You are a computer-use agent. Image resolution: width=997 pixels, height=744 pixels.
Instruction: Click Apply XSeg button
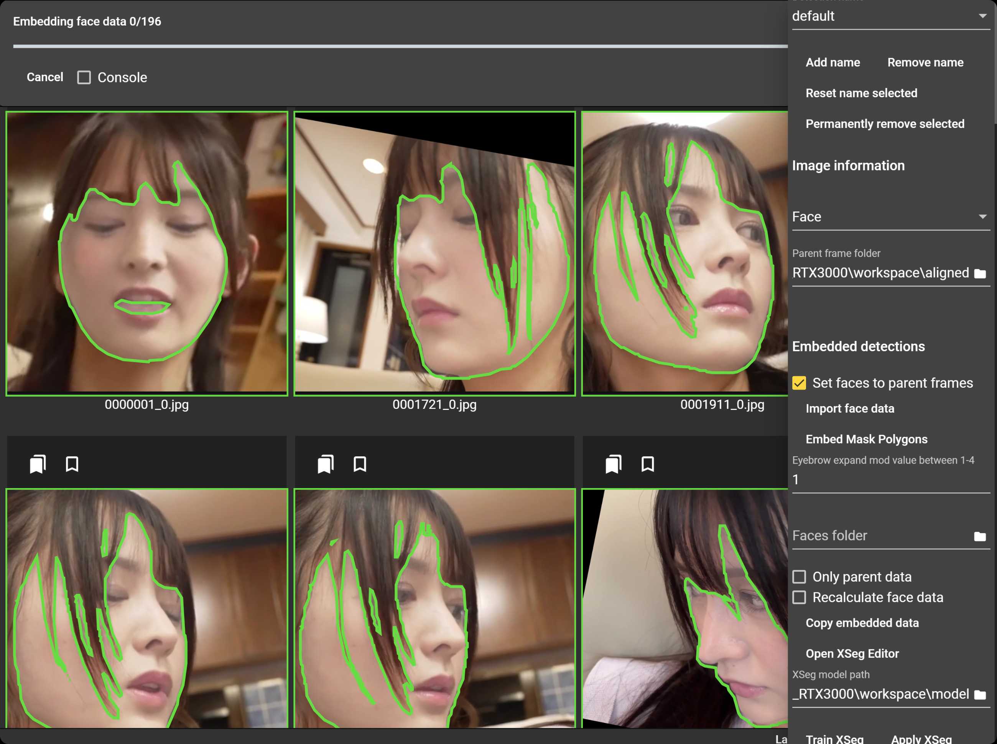click(x=921, y=739)
